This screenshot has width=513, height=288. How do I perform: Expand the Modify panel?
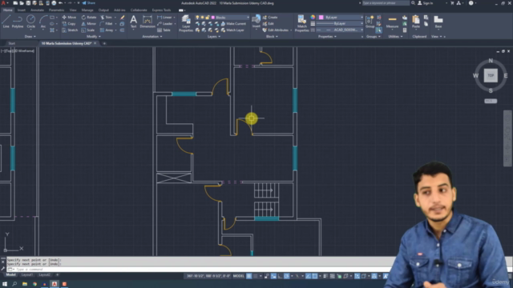coord(94,37)
